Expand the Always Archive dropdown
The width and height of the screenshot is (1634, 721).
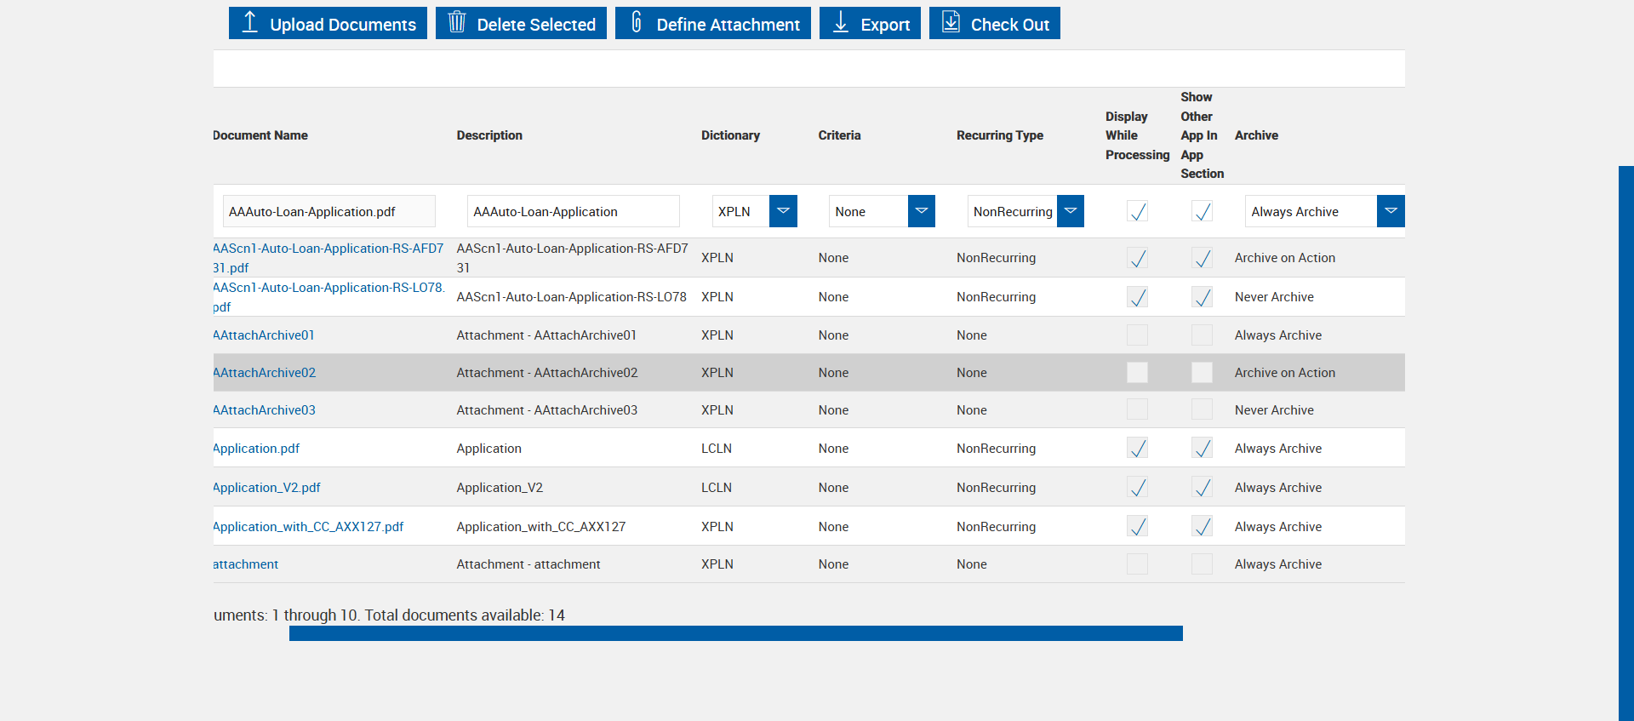point(1391,211)
